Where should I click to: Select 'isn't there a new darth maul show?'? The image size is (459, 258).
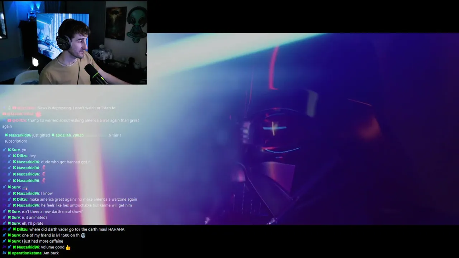[52, 211]
